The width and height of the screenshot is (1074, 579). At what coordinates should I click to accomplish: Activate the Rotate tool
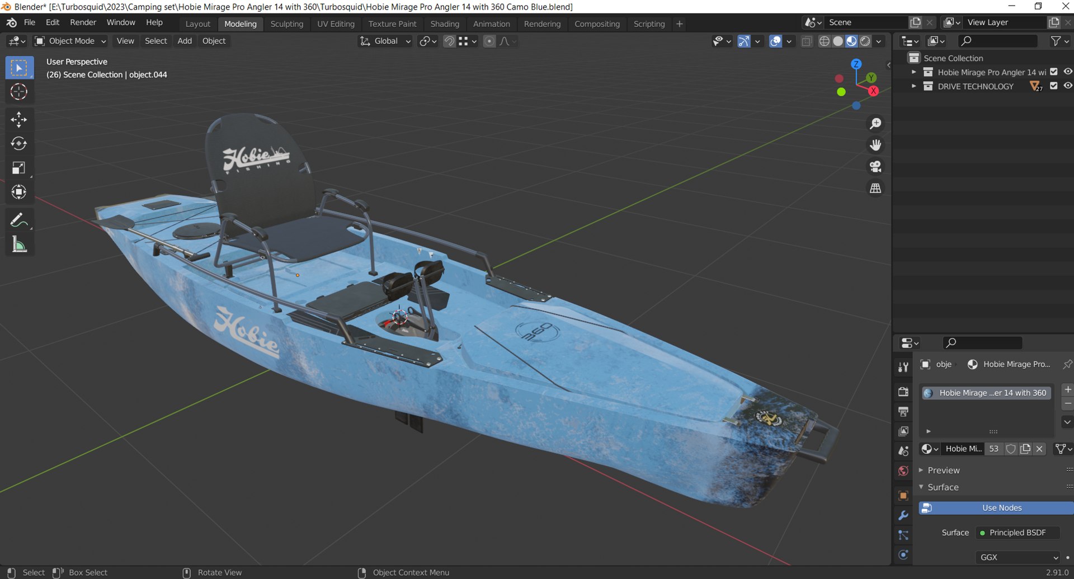tap(19, 144)
